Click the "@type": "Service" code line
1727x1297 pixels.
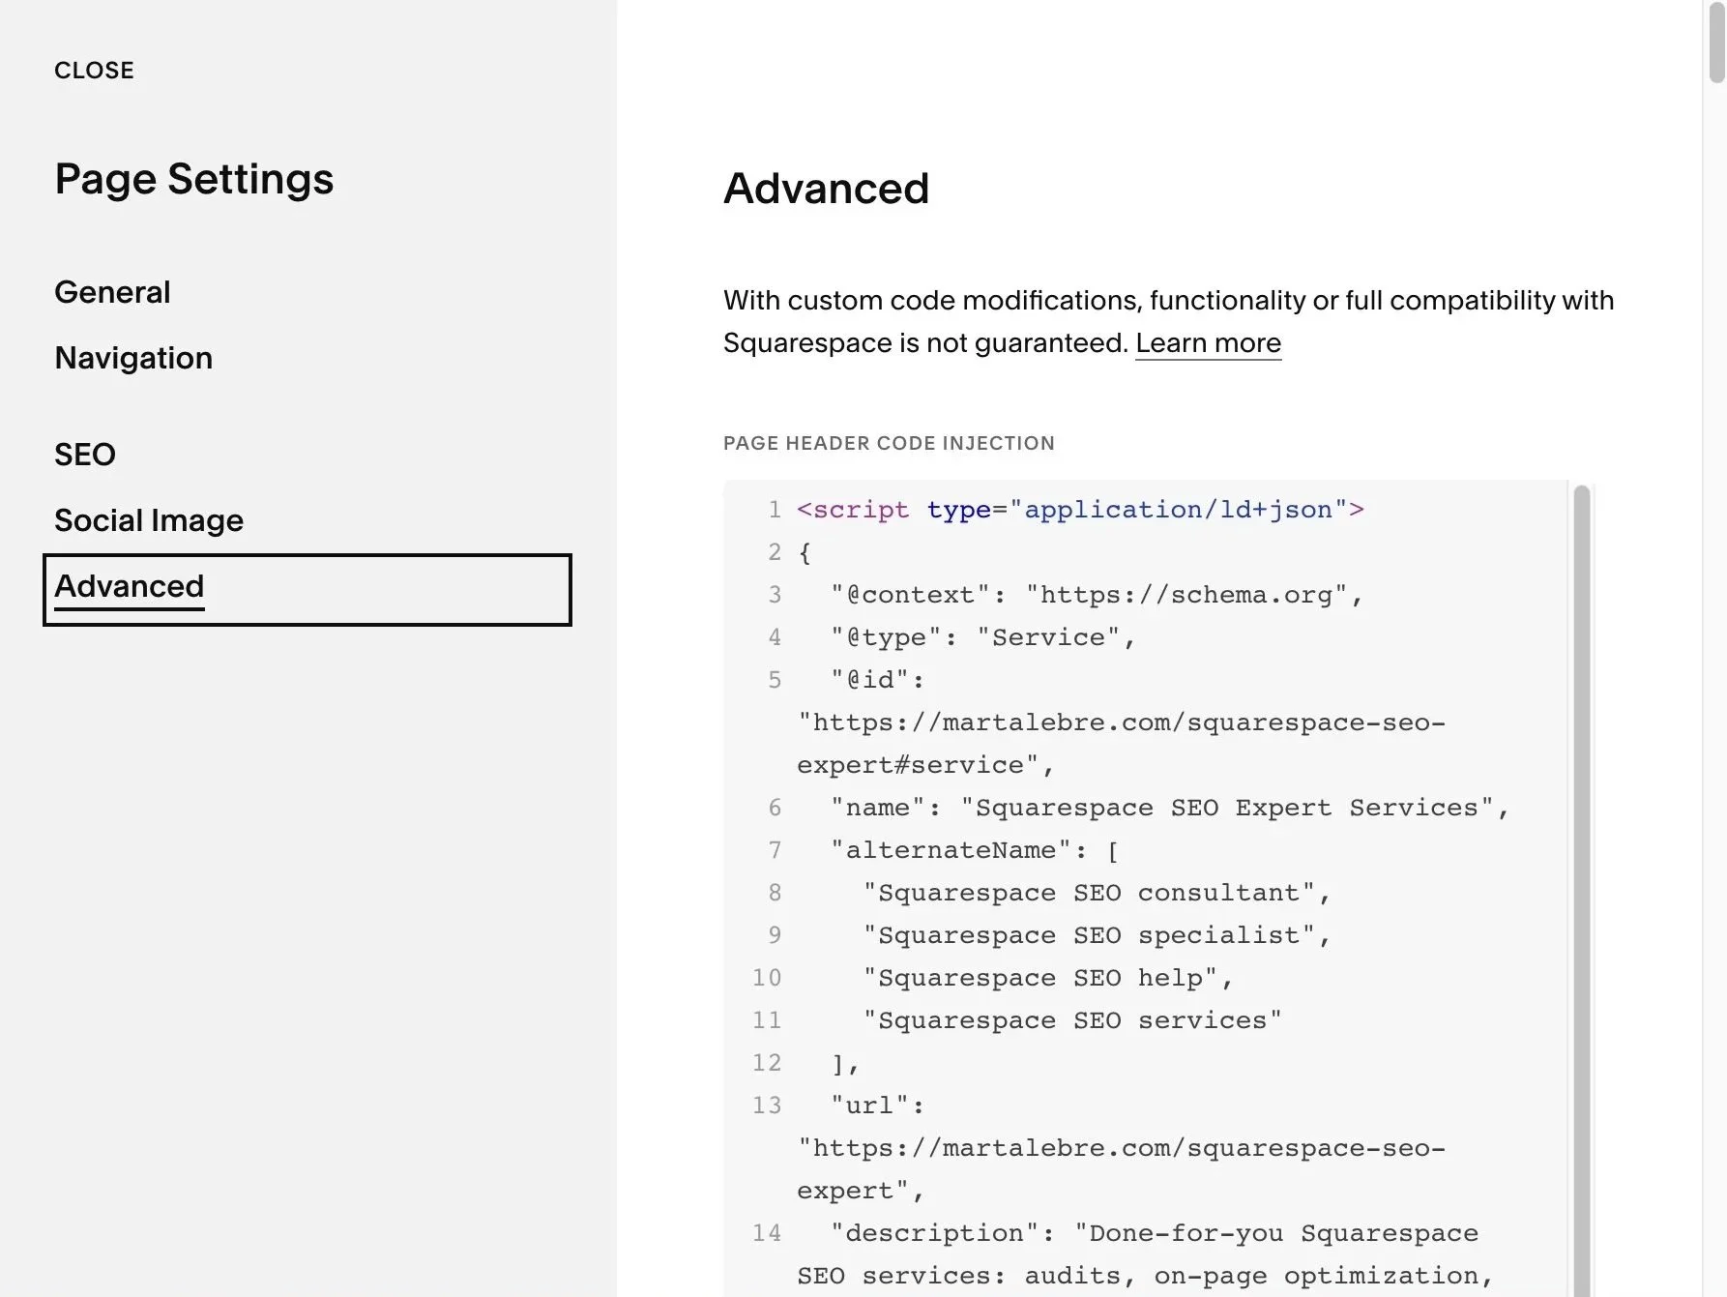point(982,637)
